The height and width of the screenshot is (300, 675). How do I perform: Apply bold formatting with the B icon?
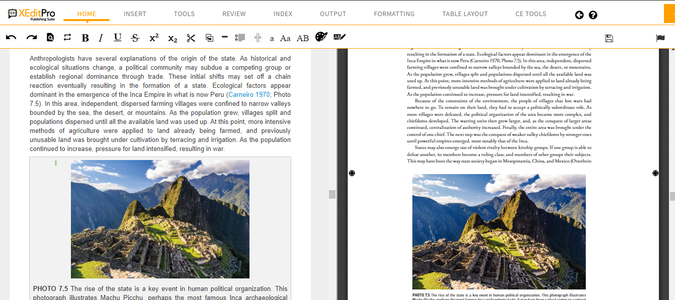[x=85, y=38]
